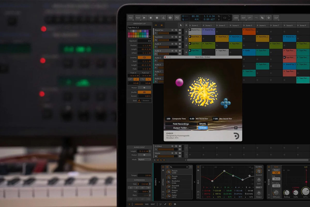Click the help question mark in the Ember plugin
This screenshot has width=310, height=207.
click(236, 128)
